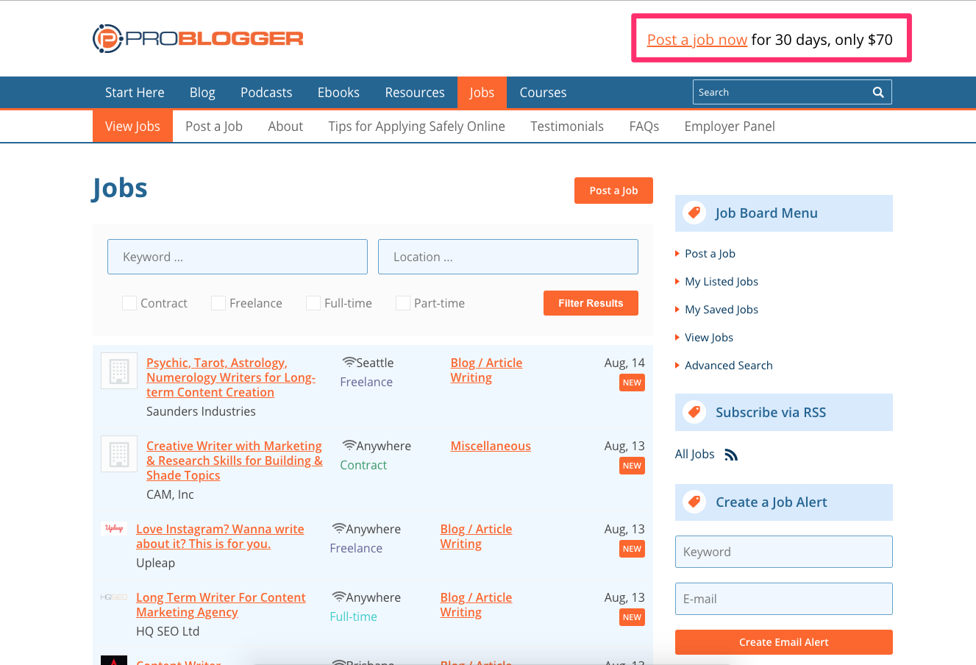The width and height of the screenshot is (976, 665).
Task: Open the Love Instagram? Wanna write listing
Action: [220, 536]
